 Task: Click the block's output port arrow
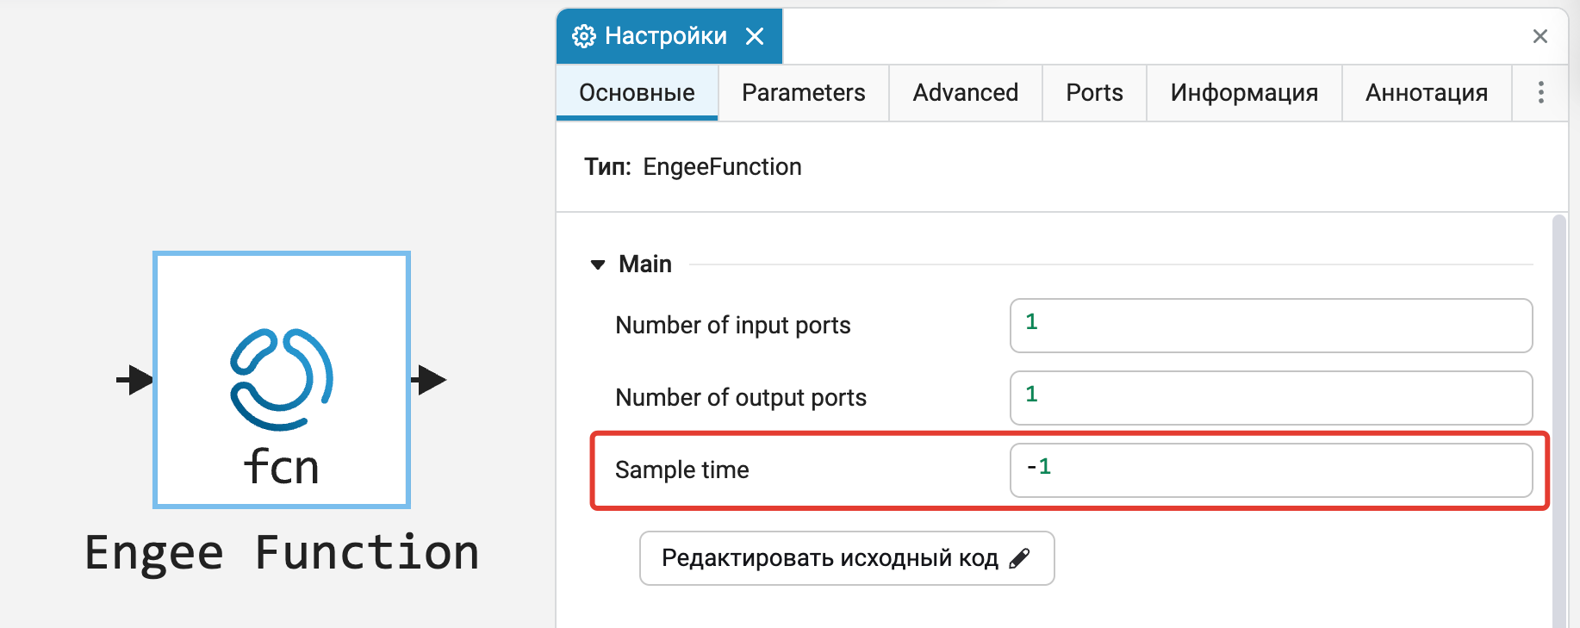[x=428, y=379]
